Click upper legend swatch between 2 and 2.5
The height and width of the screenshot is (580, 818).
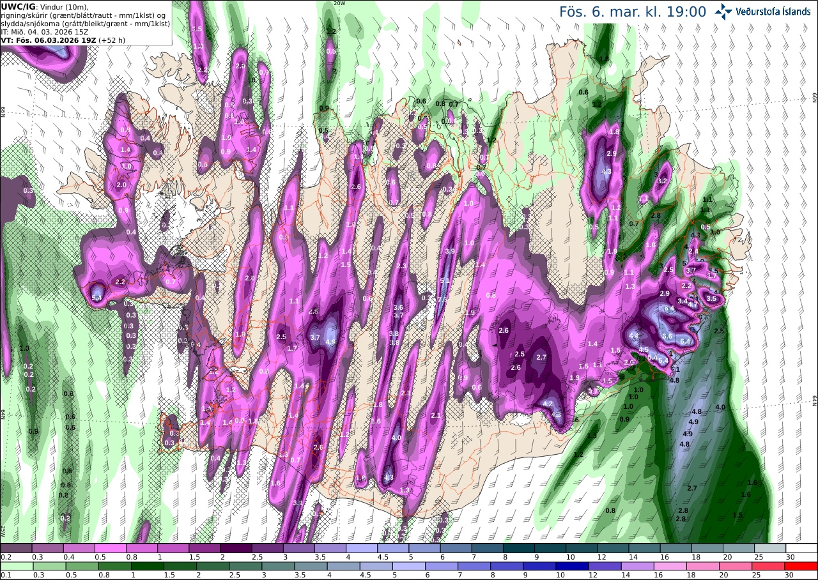point(236,548)
